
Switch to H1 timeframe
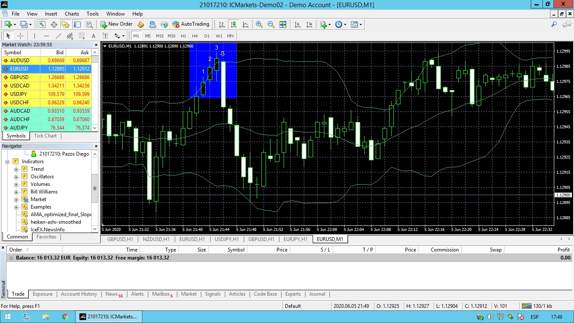click(183, 36)
